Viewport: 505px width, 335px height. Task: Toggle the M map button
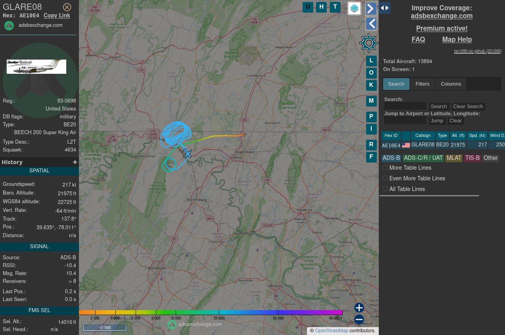click(371, 101)
